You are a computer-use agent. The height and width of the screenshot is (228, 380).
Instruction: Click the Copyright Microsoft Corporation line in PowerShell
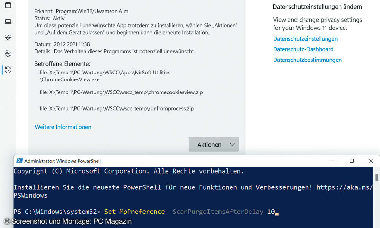click(129, 171)
